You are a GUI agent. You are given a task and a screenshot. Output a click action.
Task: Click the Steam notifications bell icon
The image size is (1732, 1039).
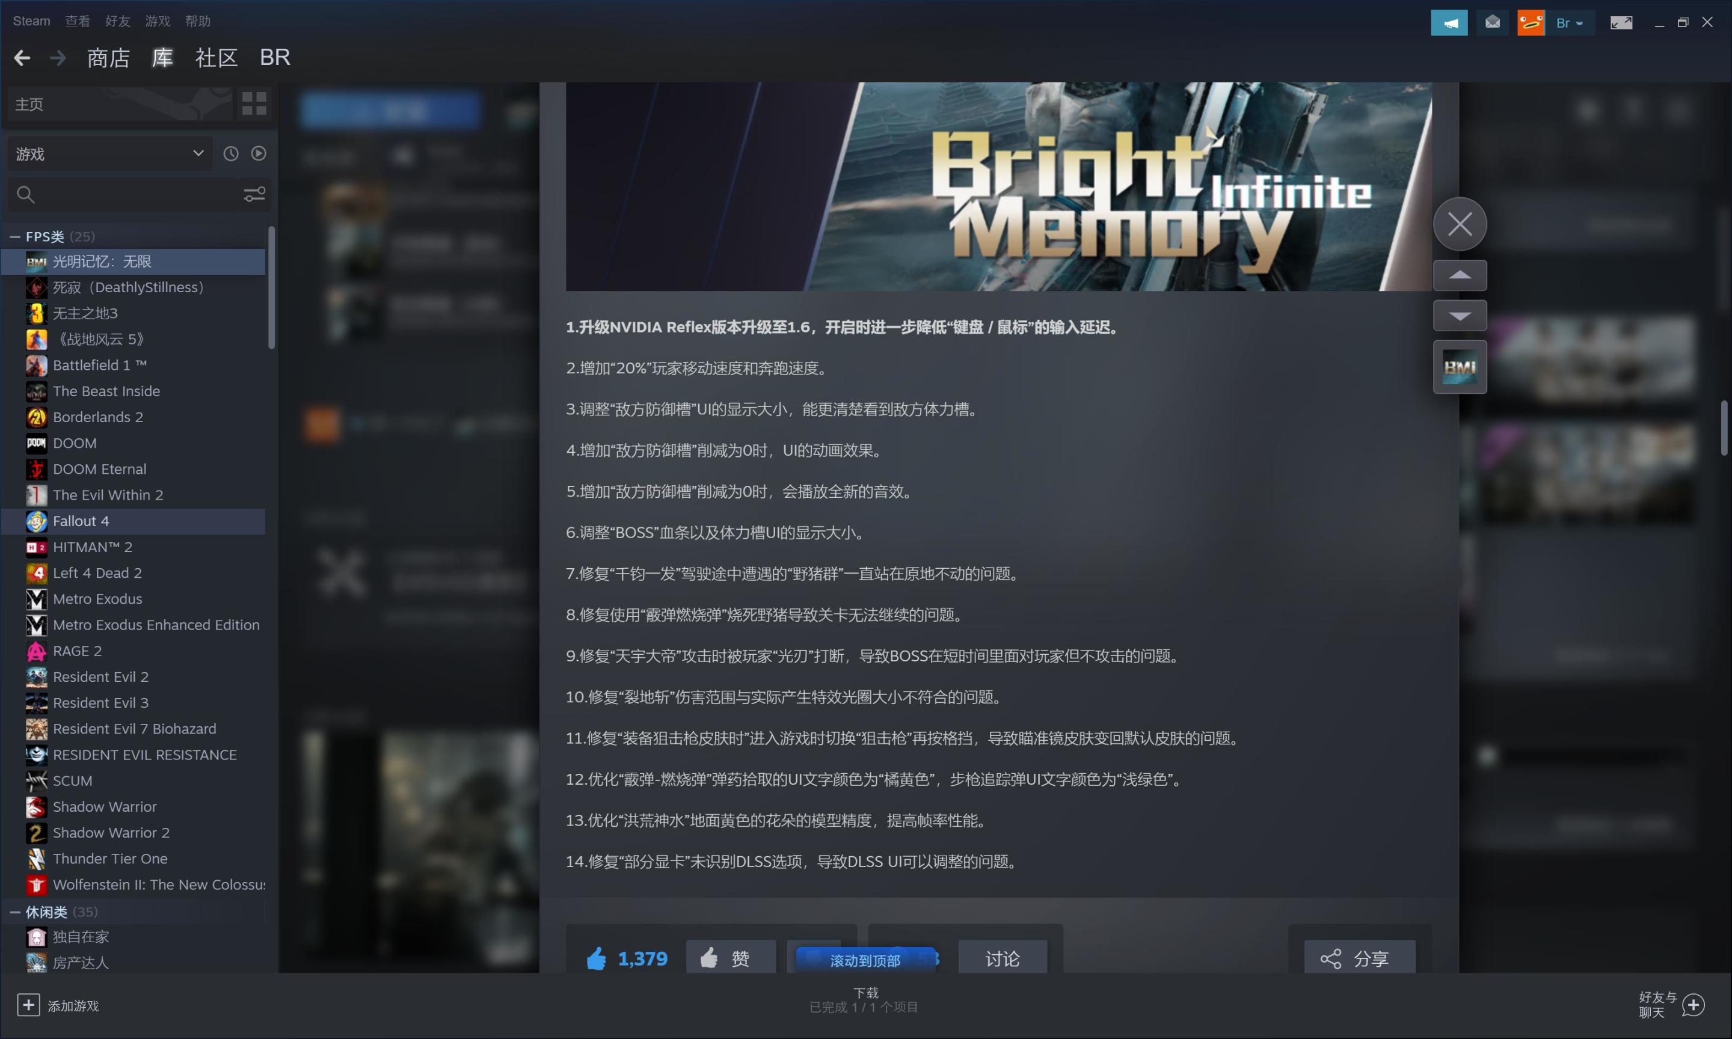click(1492, 21)
